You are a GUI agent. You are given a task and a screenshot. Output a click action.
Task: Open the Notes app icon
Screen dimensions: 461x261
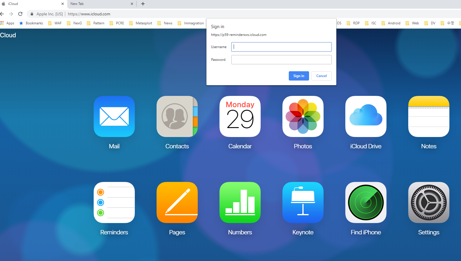pyautogui.click(x=429, y=116)
